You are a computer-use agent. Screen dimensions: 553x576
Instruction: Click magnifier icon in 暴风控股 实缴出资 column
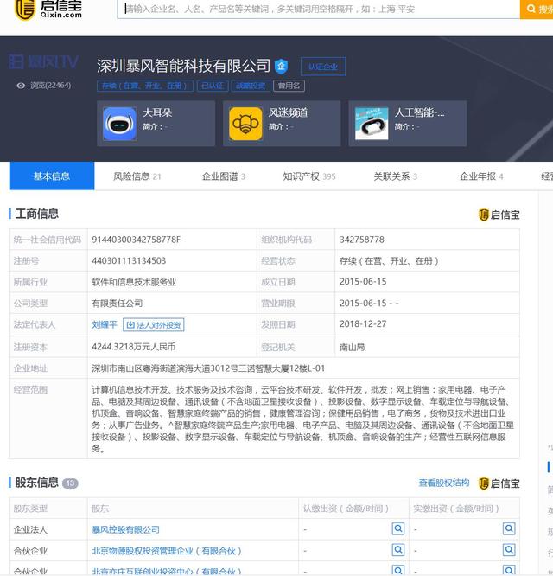(x=508, y=528)
